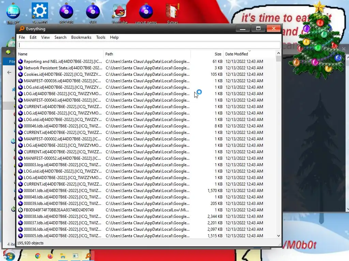Image resolution: width=349 pixels, height=261 pixels.
Task: Open the YouTube Angry Birds desktop icon
Action: (x=120, y=13)
